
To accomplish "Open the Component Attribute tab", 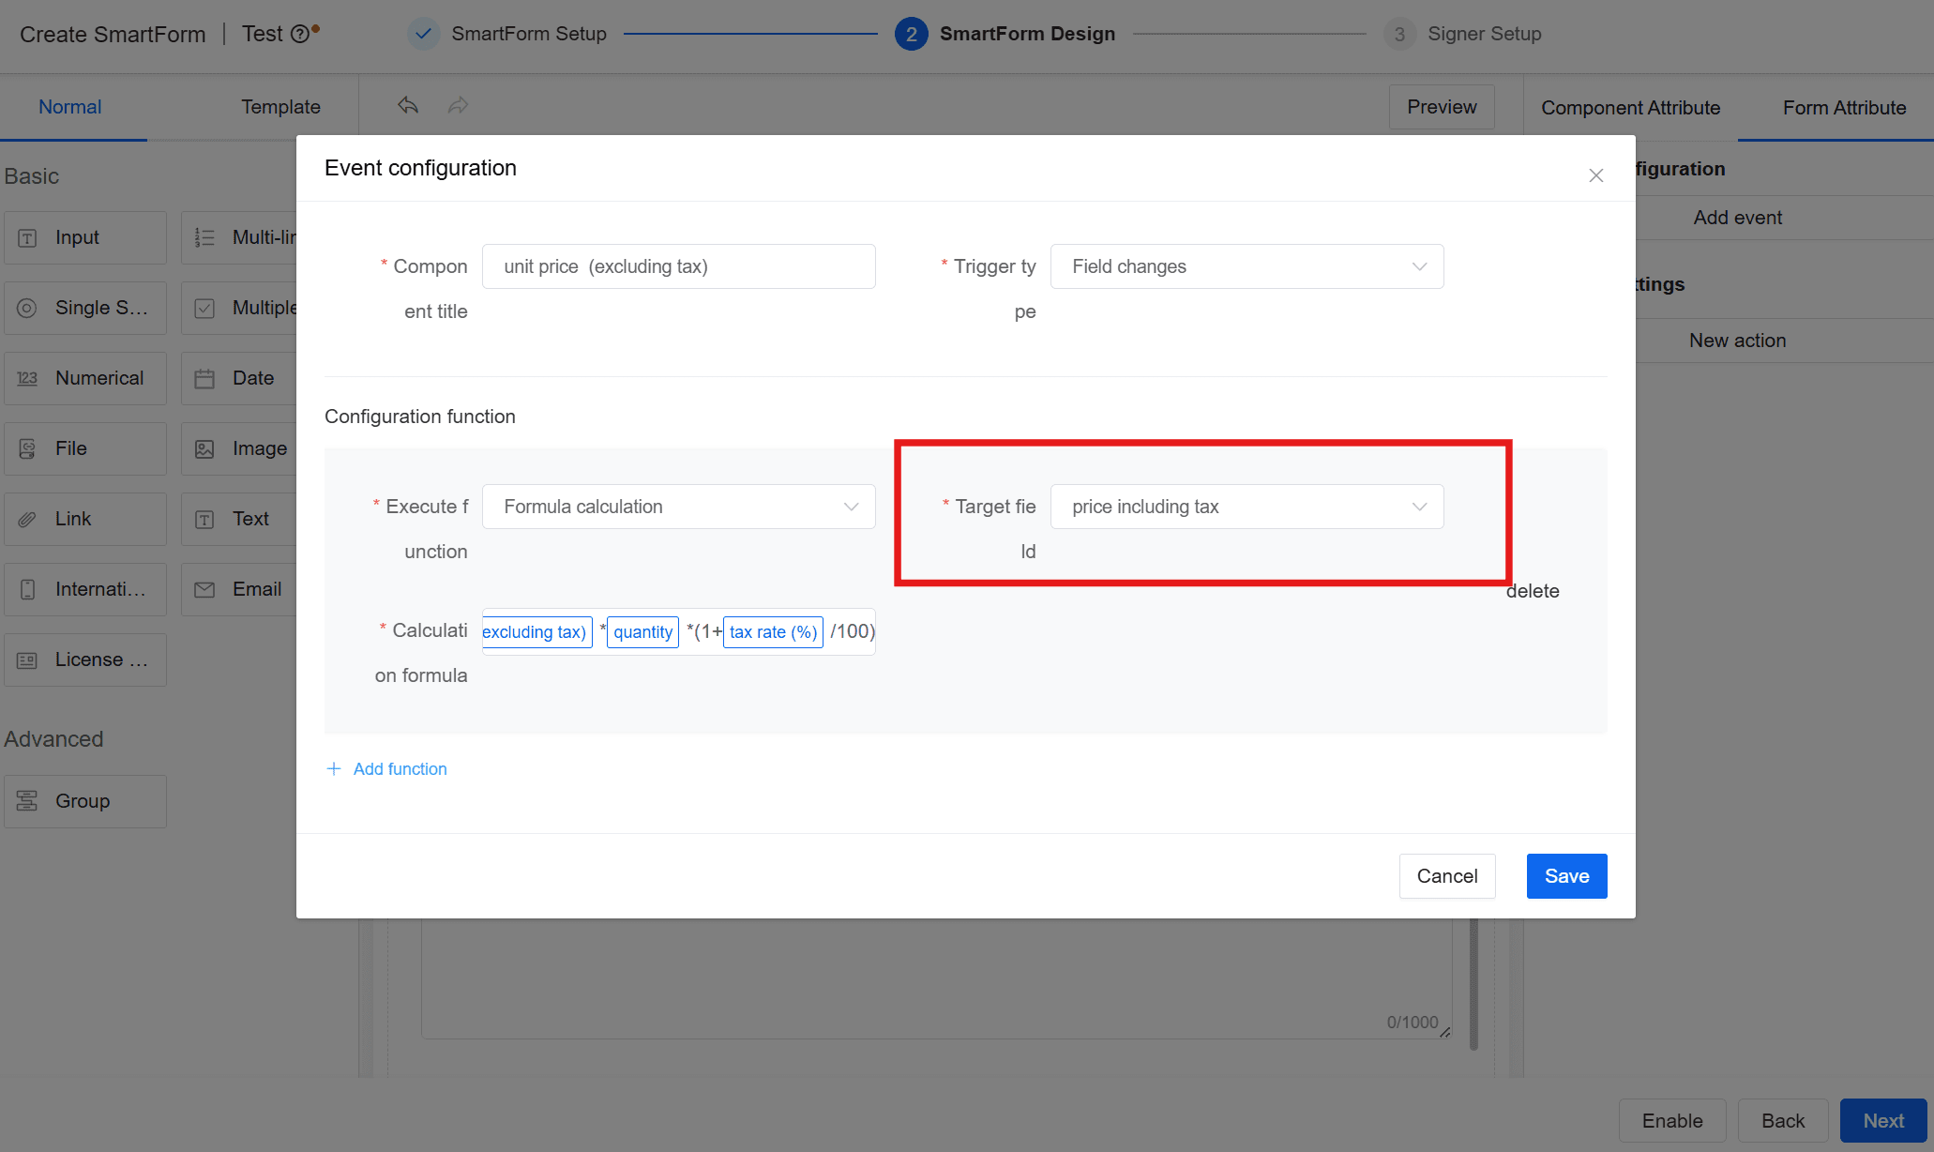I will [1630, 108].
